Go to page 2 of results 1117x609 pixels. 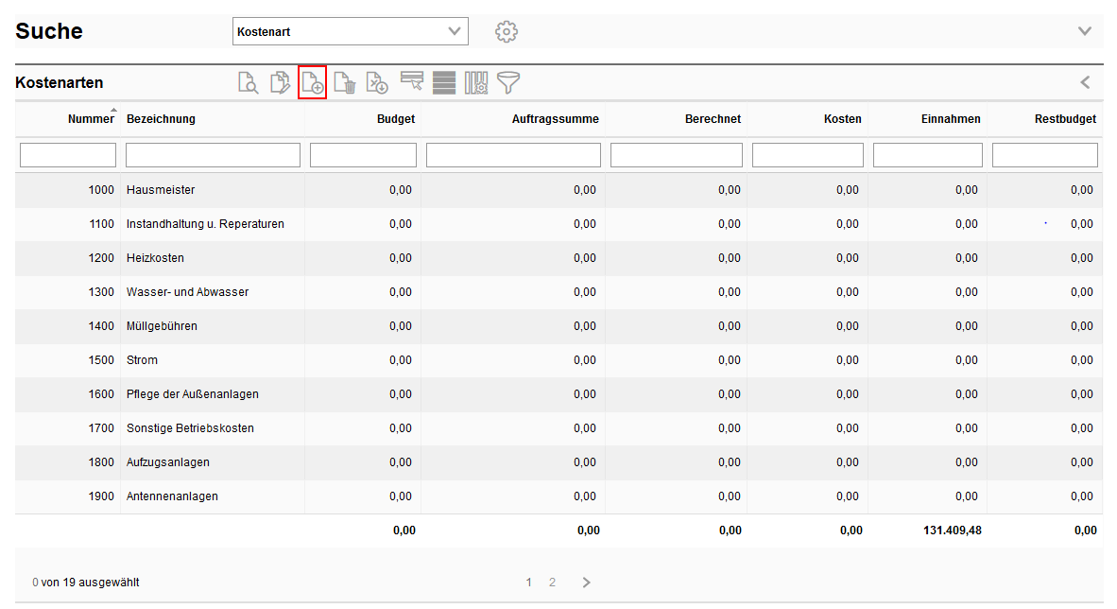tap(553, 583)
